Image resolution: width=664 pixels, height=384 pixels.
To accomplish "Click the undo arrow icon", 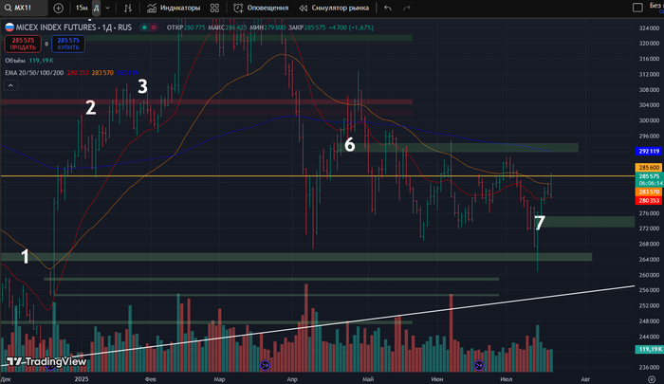I will point(388,7).
